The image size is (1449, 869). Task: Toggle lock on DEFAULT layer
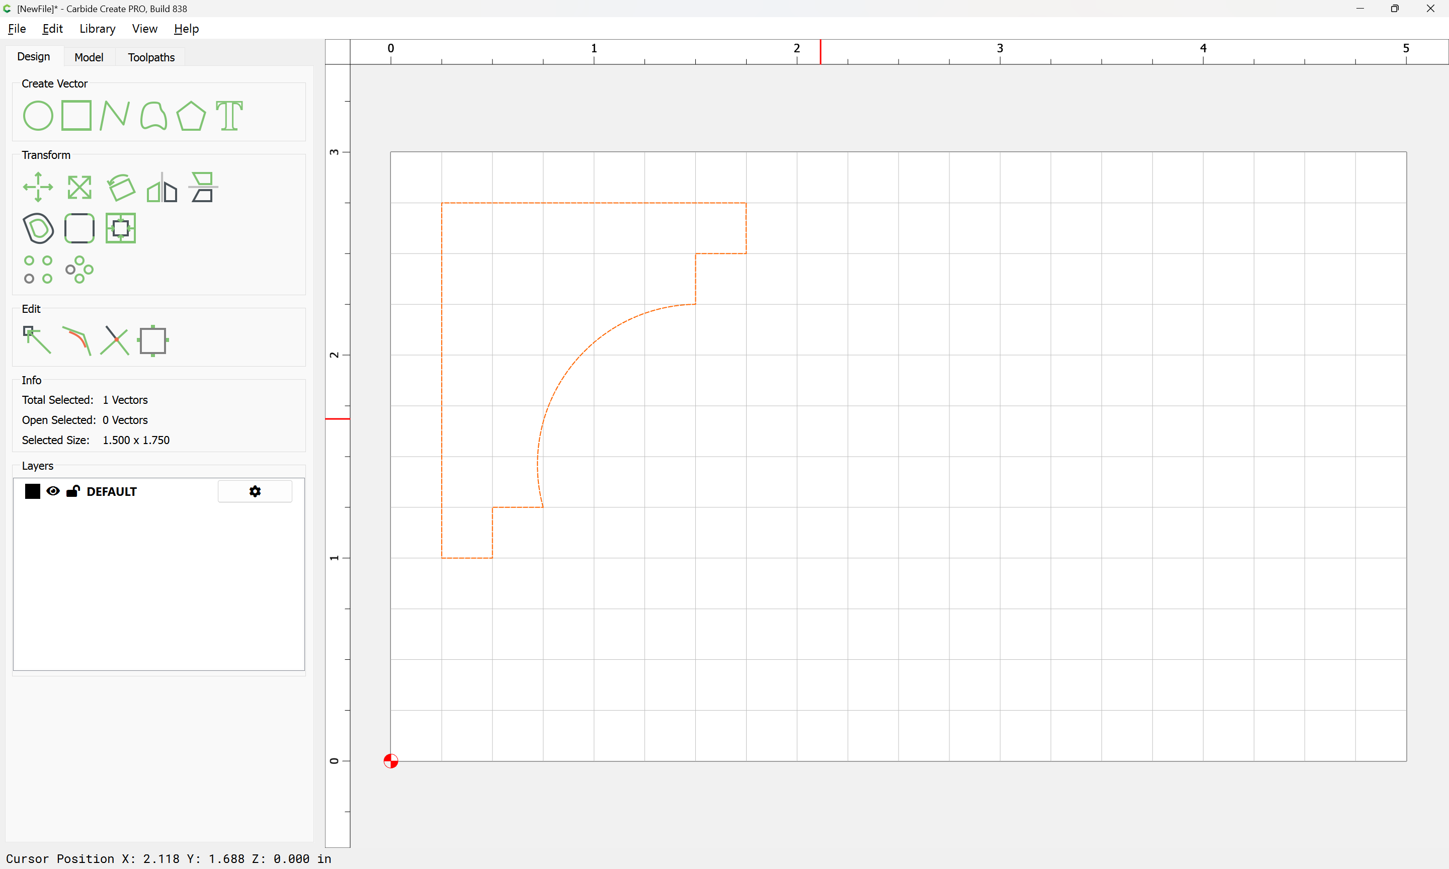(x=72, y=491)
